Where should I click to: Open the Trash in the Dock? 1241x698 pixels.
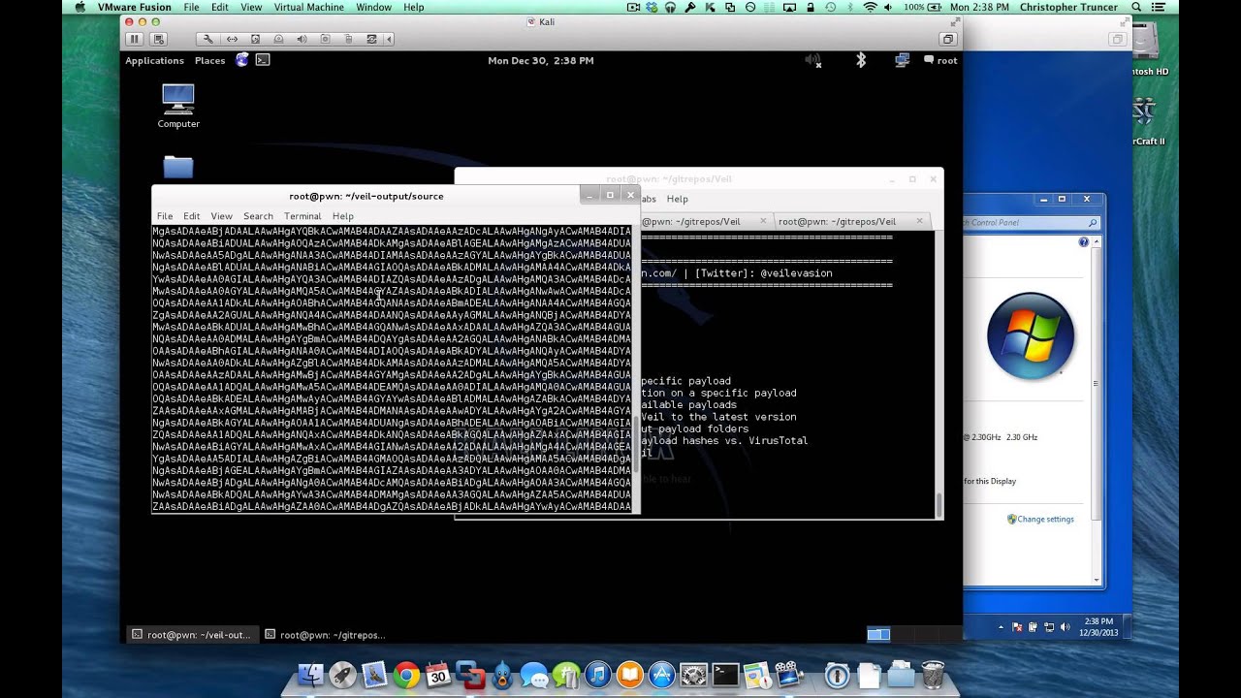point(933,674)
